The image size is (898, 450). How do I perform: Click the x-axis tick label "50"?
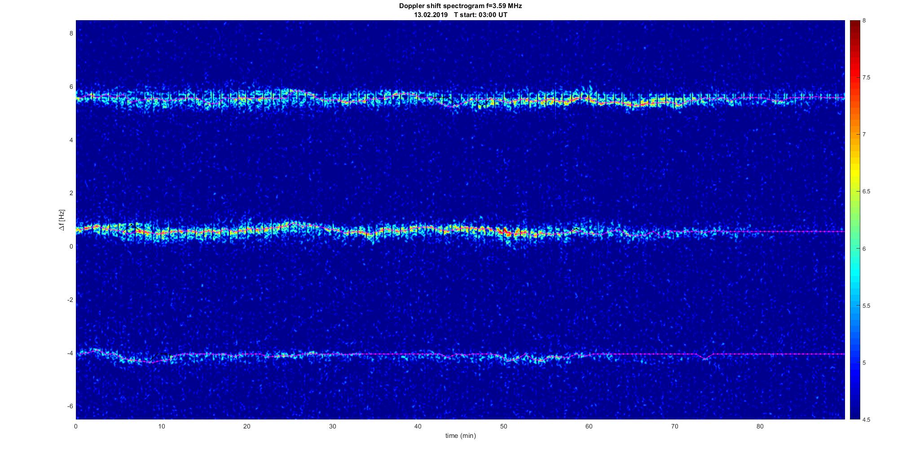point(503,426)
